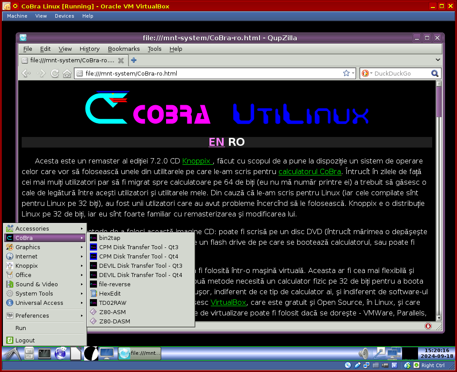
Task: Launch terminal from the taskbar panel
Action: pos(44,353)
